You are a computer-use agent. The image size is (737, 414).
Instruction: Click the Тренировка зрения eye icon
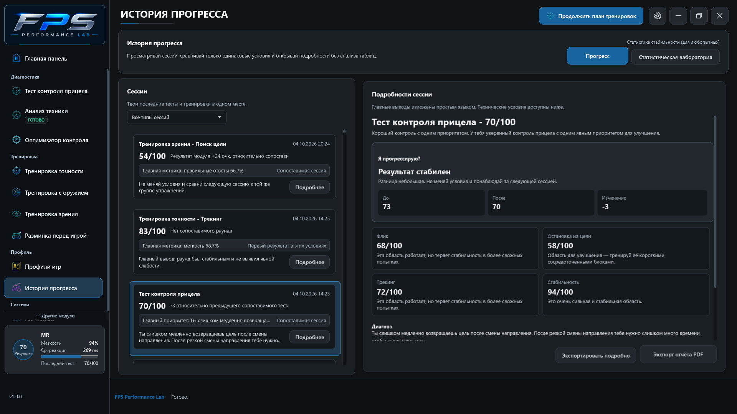click(x=16, y=214)
